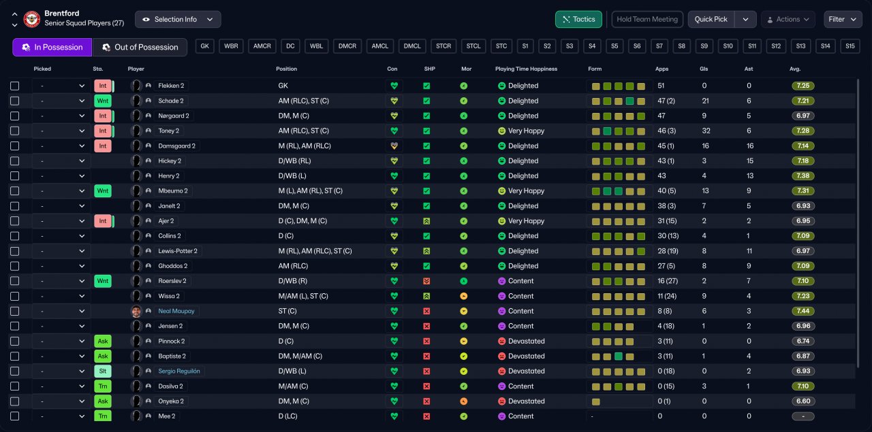Screen dimensions: 872x432
Task: Click Flekken's heart condition icon
Action: (393, 86)
